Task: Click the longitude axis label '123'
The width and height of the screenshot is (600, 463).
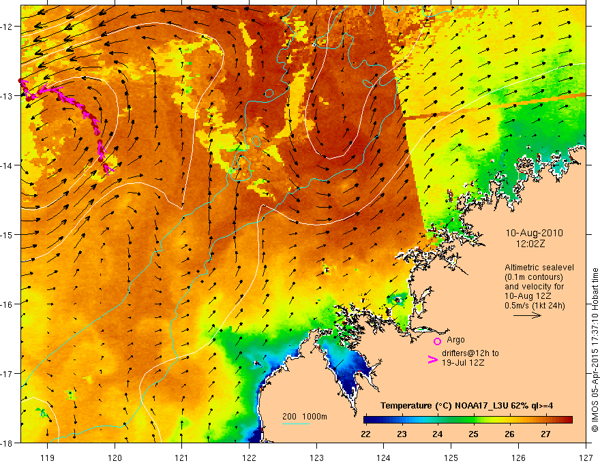Action: pyautogui.click(x=316, y=458)
